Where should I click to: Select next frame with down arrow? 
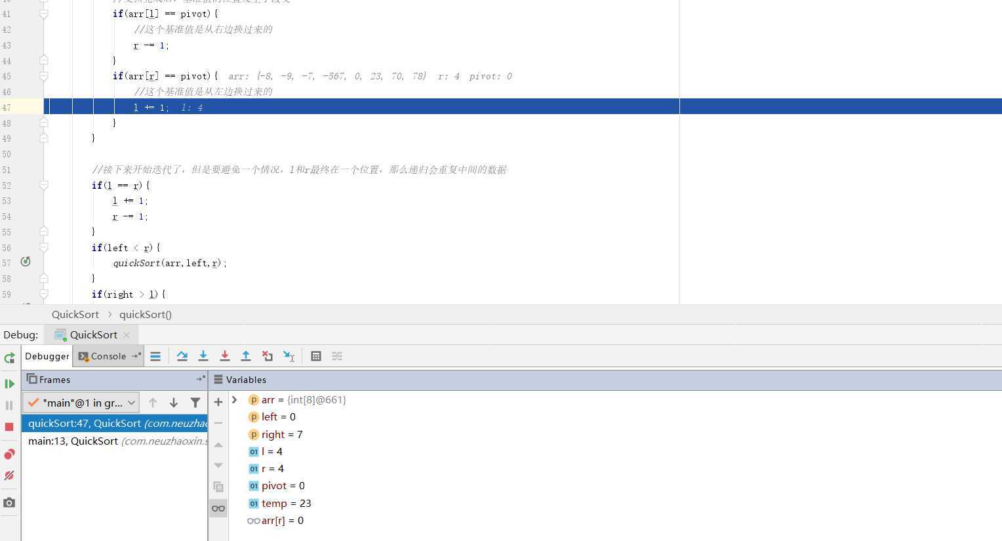(x=174, y=403)
